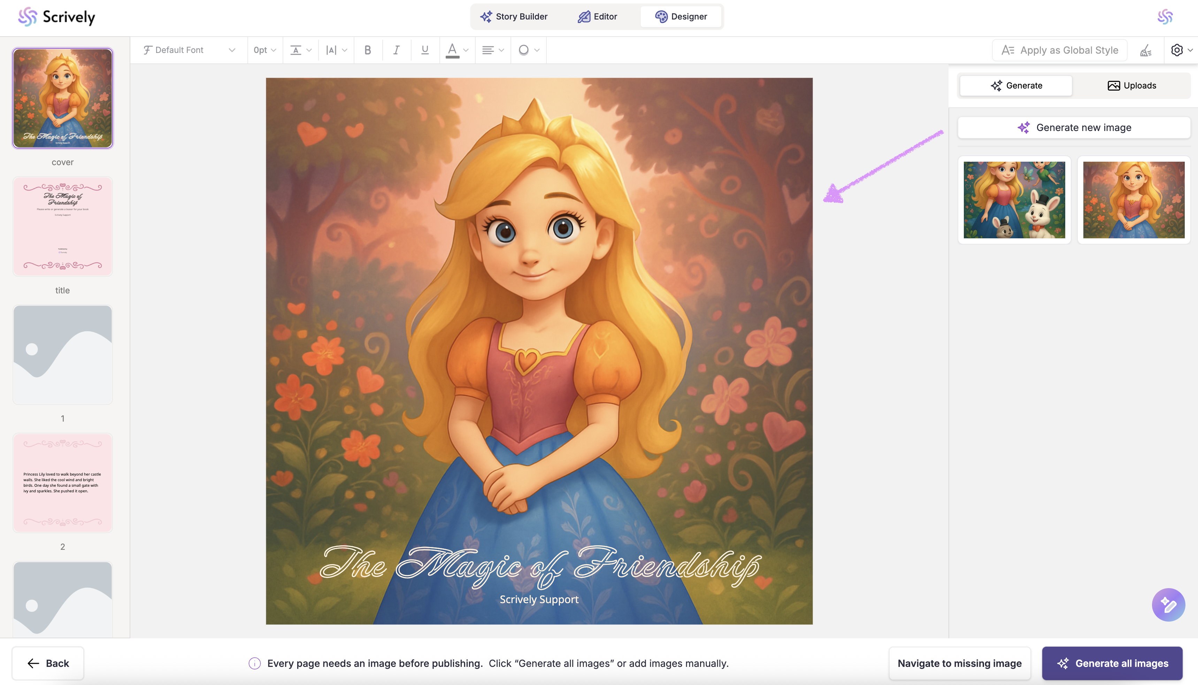Toggle italic text formatting

coord(397,50)
